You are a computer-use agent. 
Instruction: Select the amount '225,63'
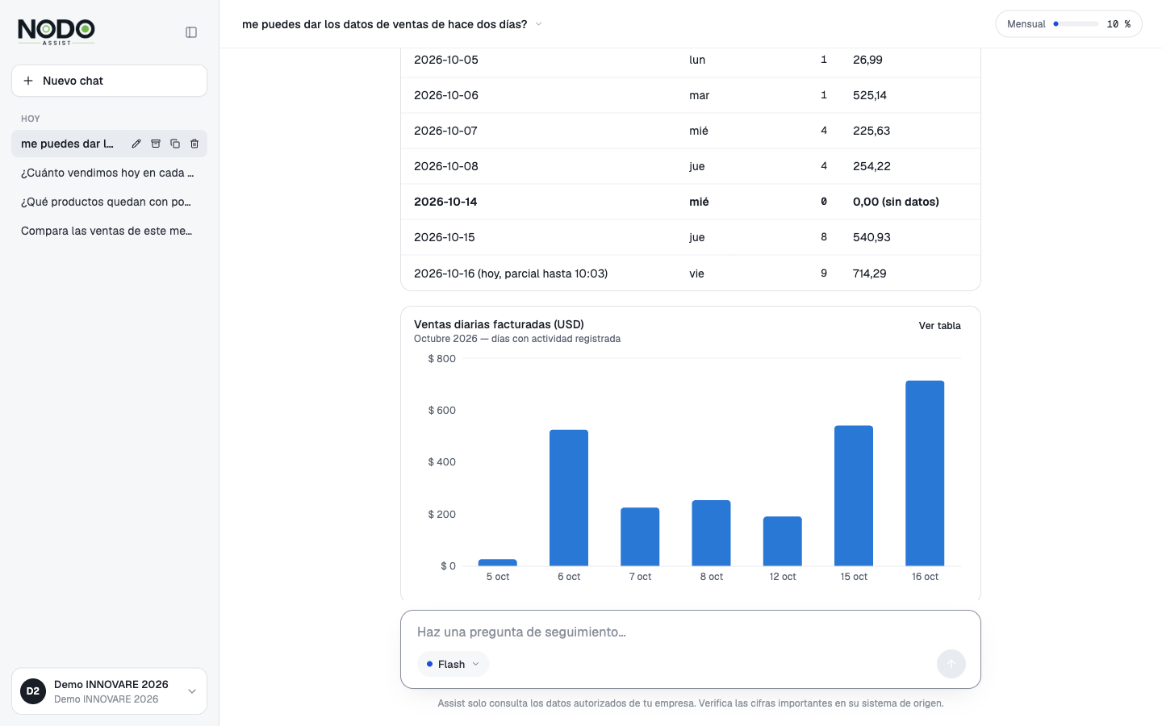tap(871, 131)
